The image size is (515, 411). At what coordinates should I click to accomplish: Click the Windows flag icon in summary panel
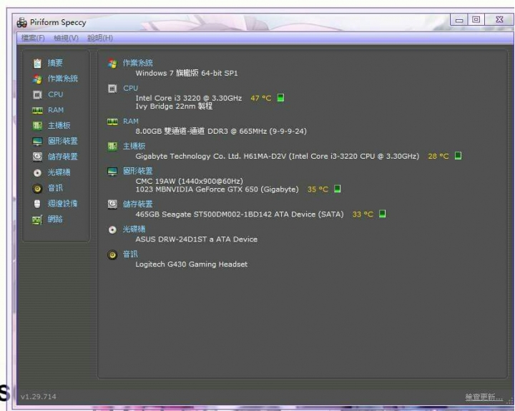112,64
